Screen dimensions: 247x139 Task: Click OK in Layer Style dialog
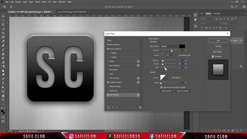(218, 41)
